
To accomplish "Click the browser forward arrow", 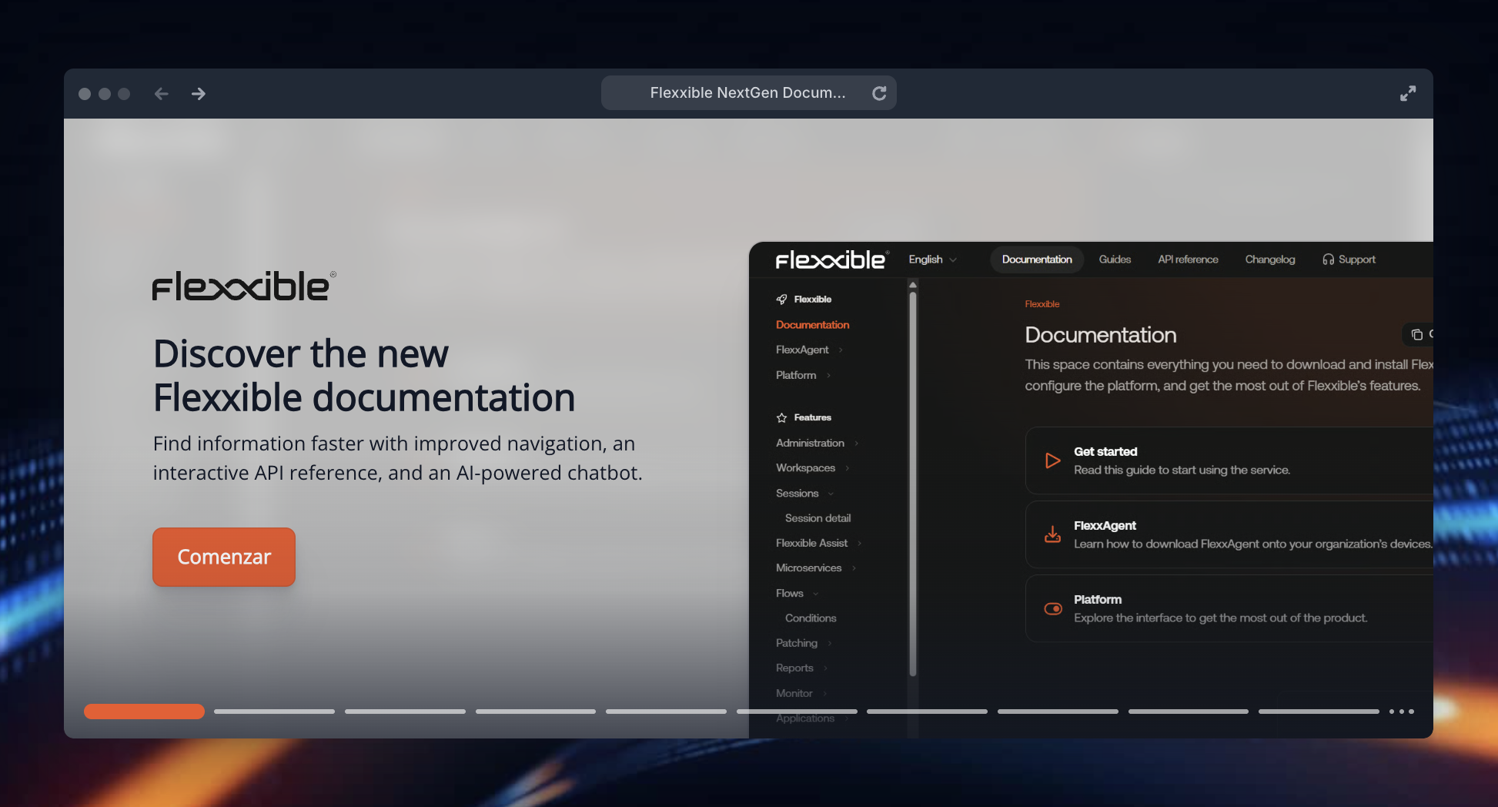I will (x=199, y=93).
